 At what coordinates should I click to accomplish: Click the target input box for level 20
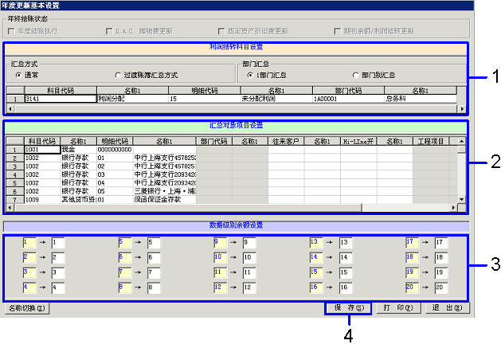point(440,286)
